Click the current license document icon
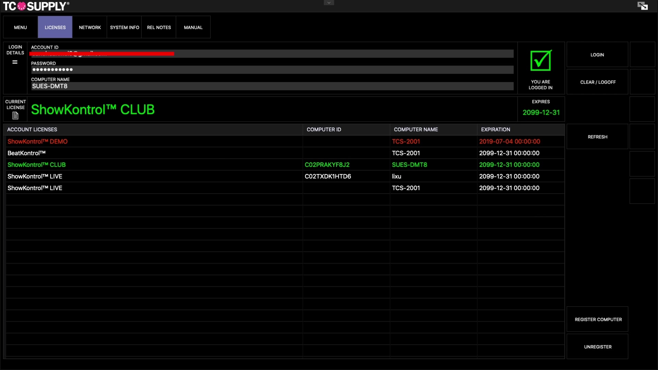The image size is (658, 370). pyautogui.click(x=15, y=116)
